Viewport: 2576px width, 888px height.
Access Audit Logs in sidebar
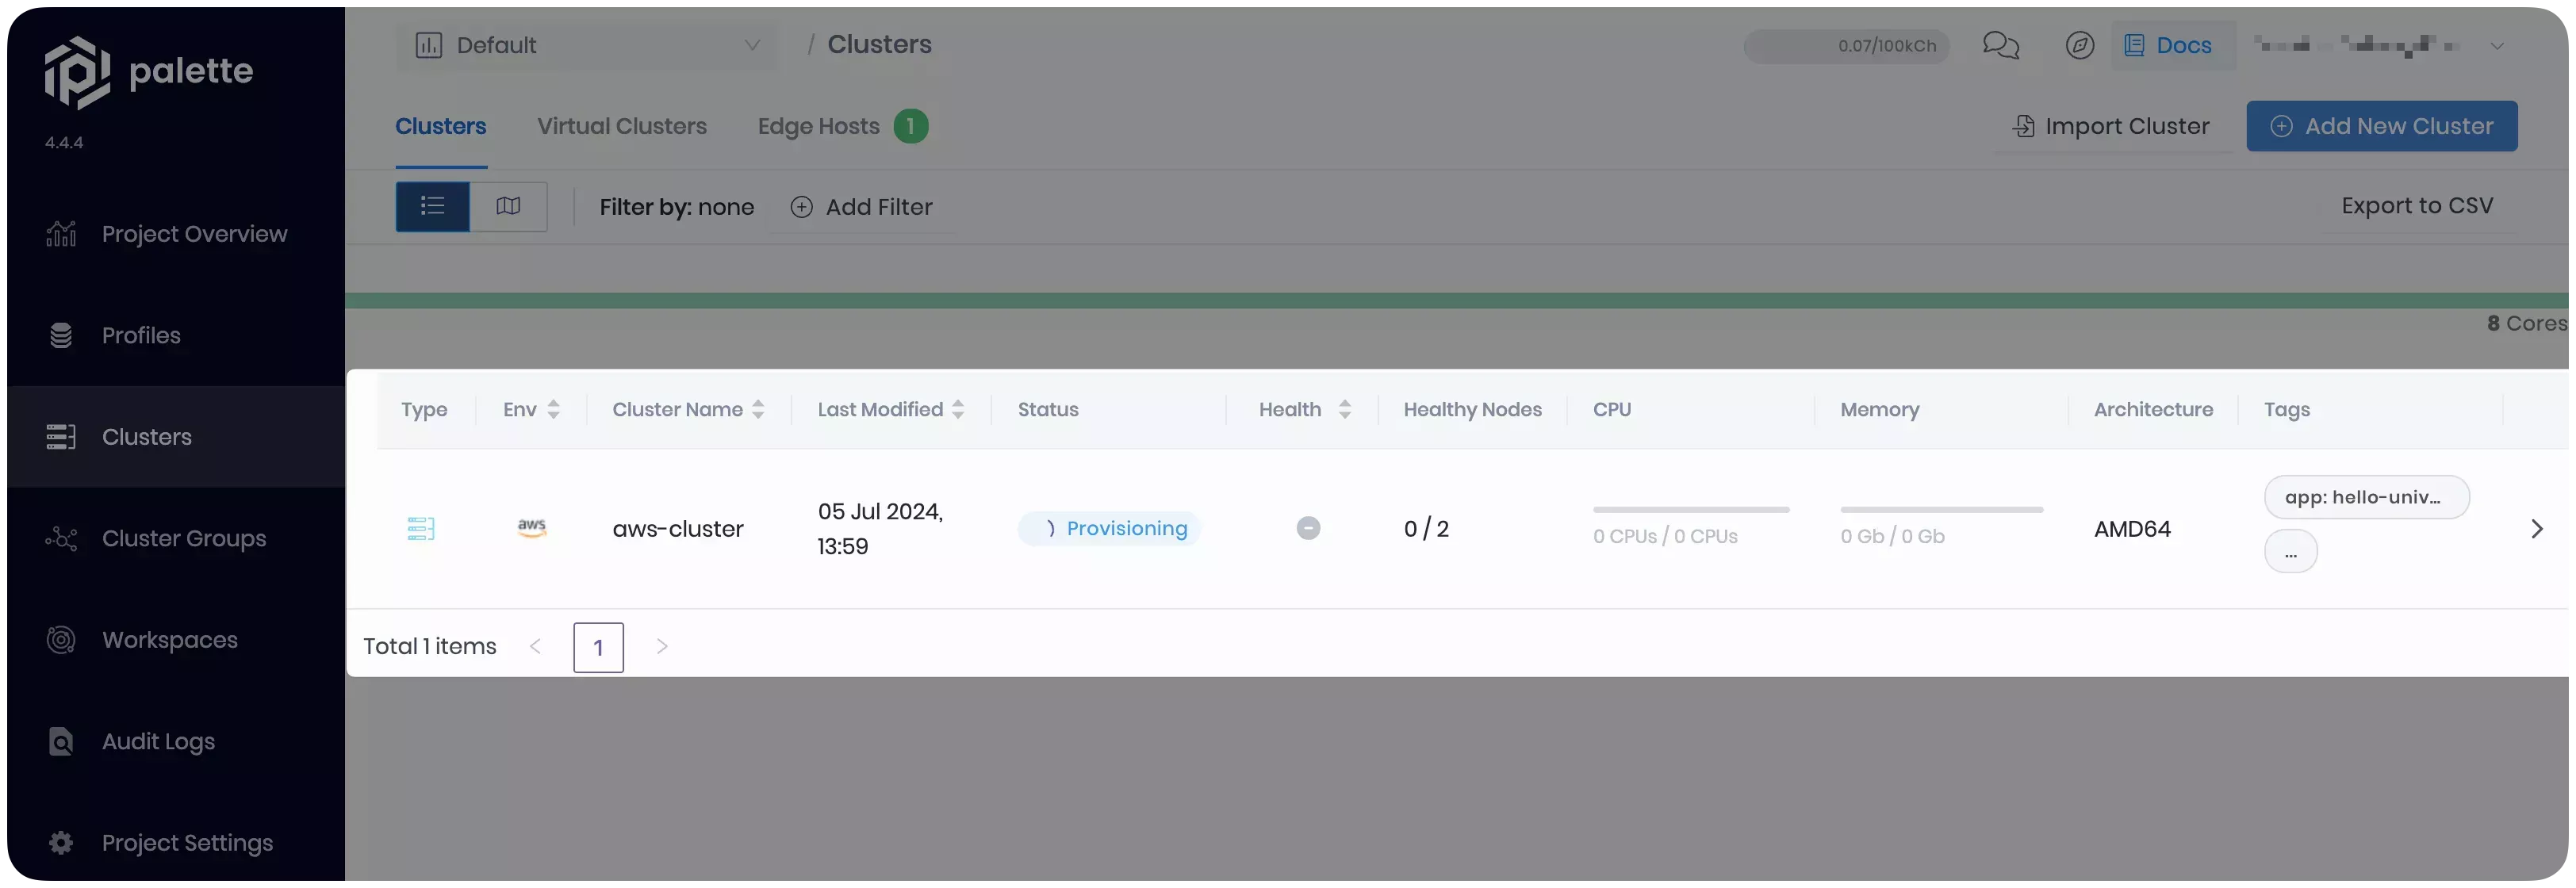pos(158,742)
